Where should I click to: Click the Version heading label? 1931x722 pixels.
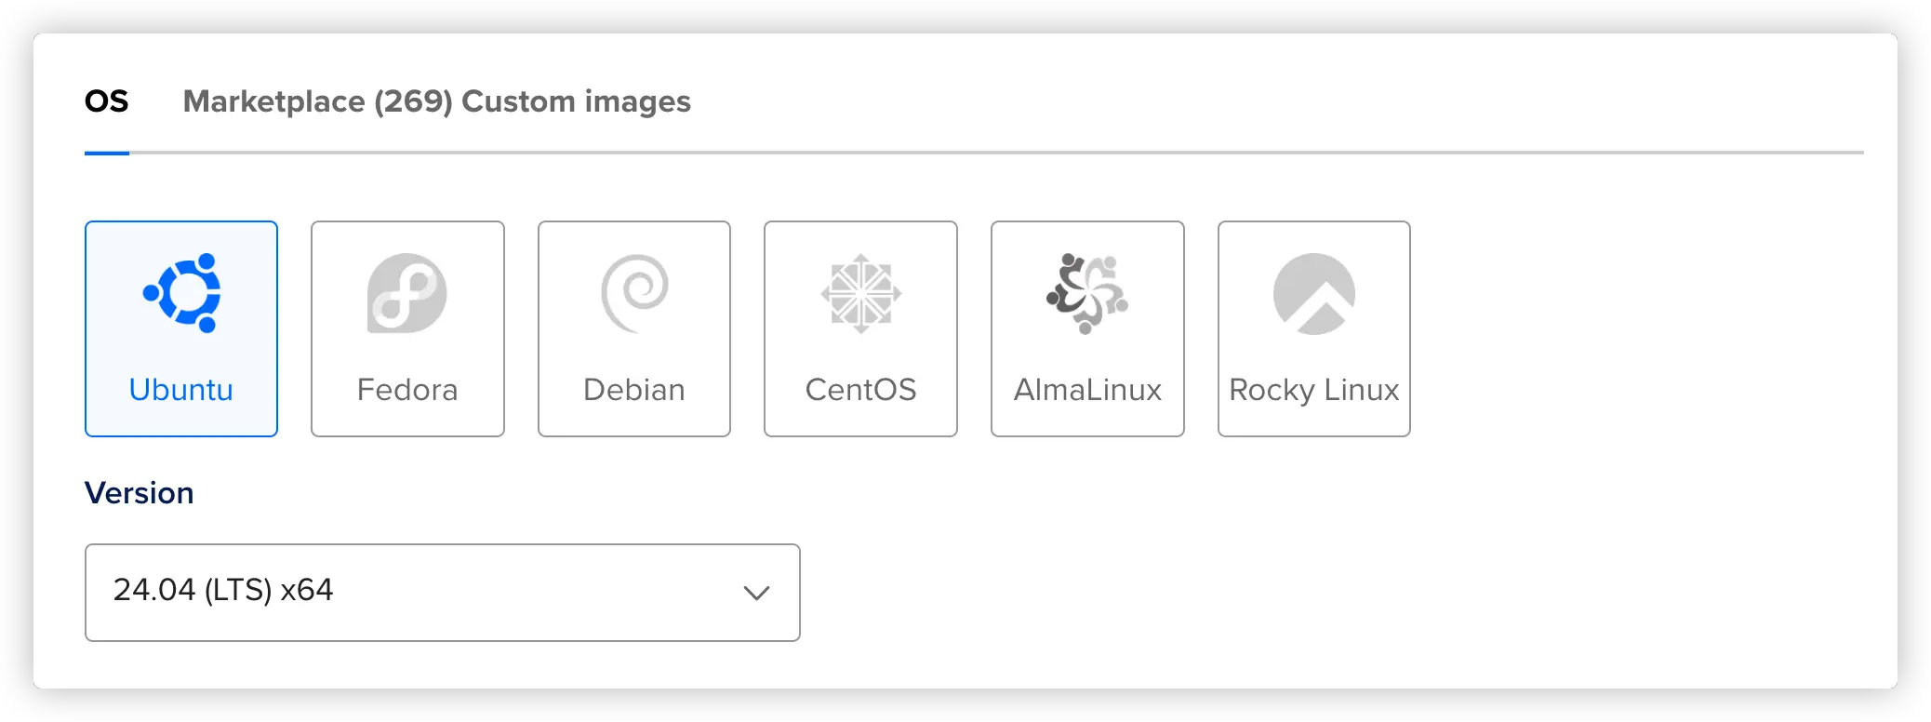tap(140, 493)
